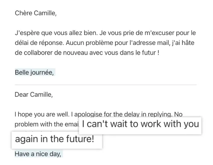Click the word 'Camille' in the English greeting
The image size is (213, 165).
pyautogui.click(x=41, y=95)
